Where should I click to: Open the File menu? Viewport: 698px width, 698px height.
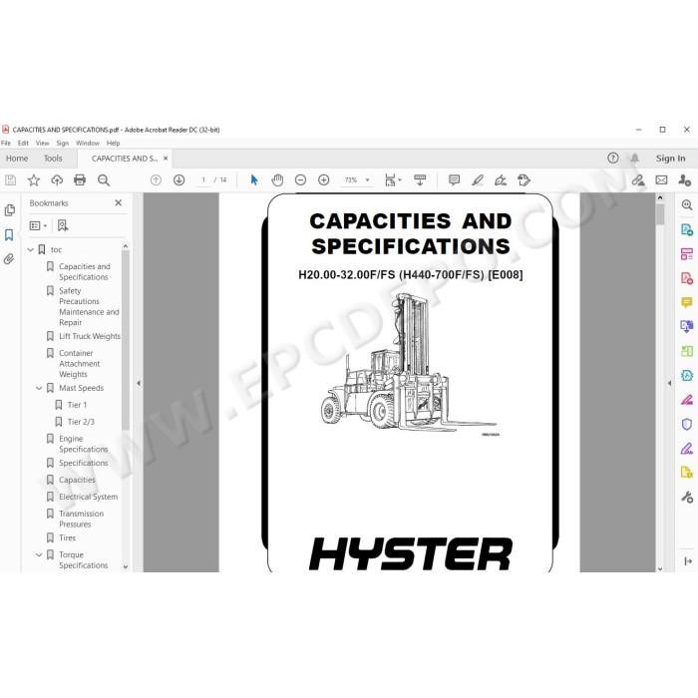6,143
